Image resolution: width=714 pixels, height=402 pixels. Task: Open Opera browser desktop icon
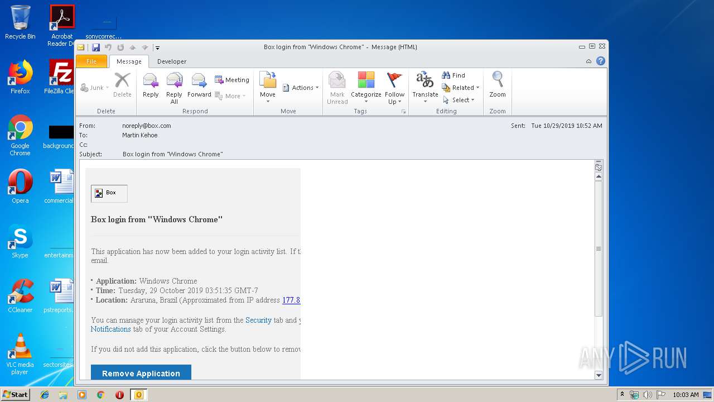tap(20, 186)
